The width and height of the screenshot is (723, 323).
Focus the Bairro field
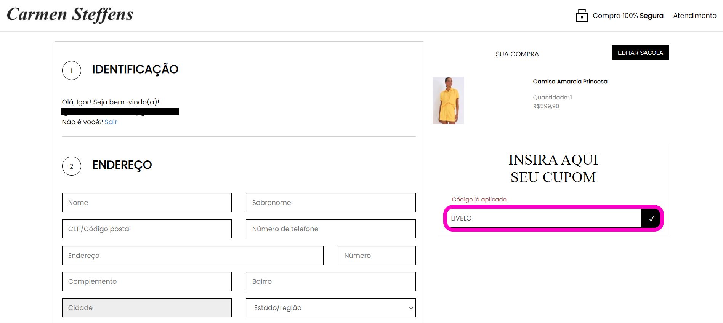331,281
